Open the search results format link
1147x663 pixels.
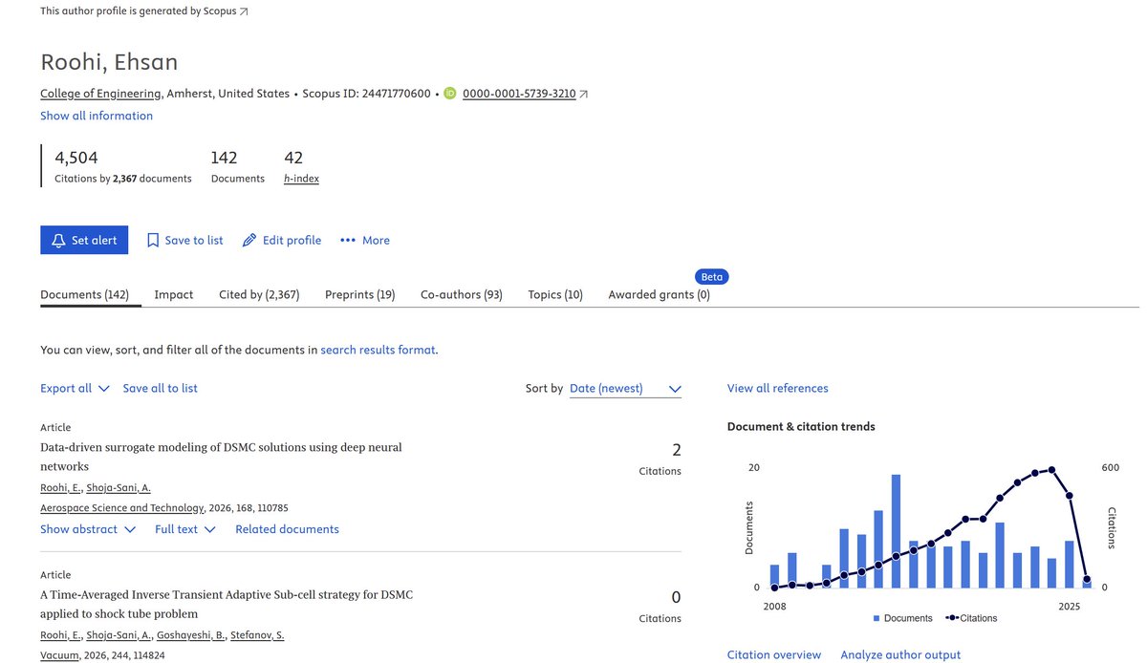coord(378,350)
